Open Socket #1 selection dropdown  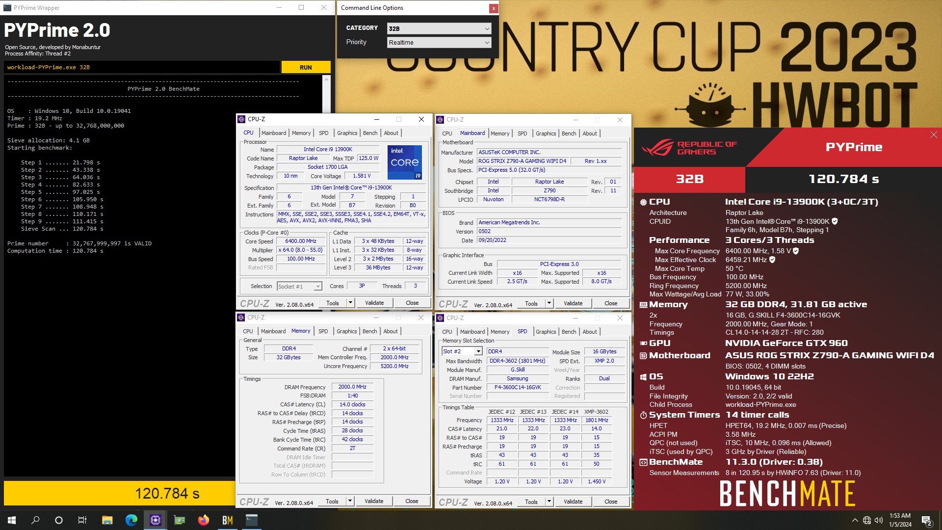299,287
